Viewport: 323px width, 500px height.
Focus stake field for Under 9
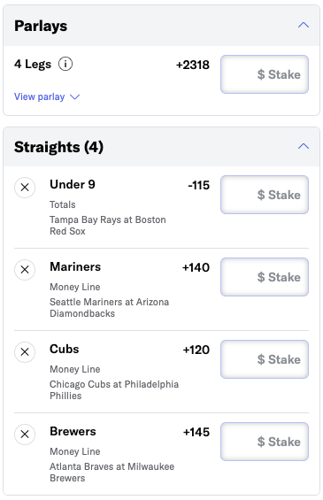pos(265,195)
